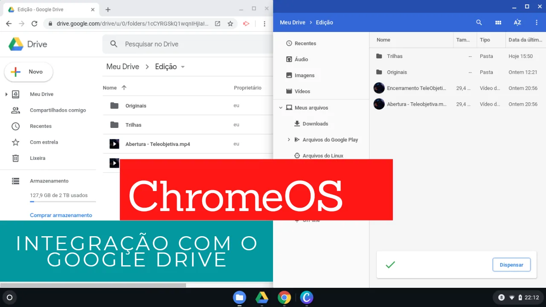The image size is (546, 307).
Task: Open Com estrela in Drive sidebar
Action: (44, 142)
